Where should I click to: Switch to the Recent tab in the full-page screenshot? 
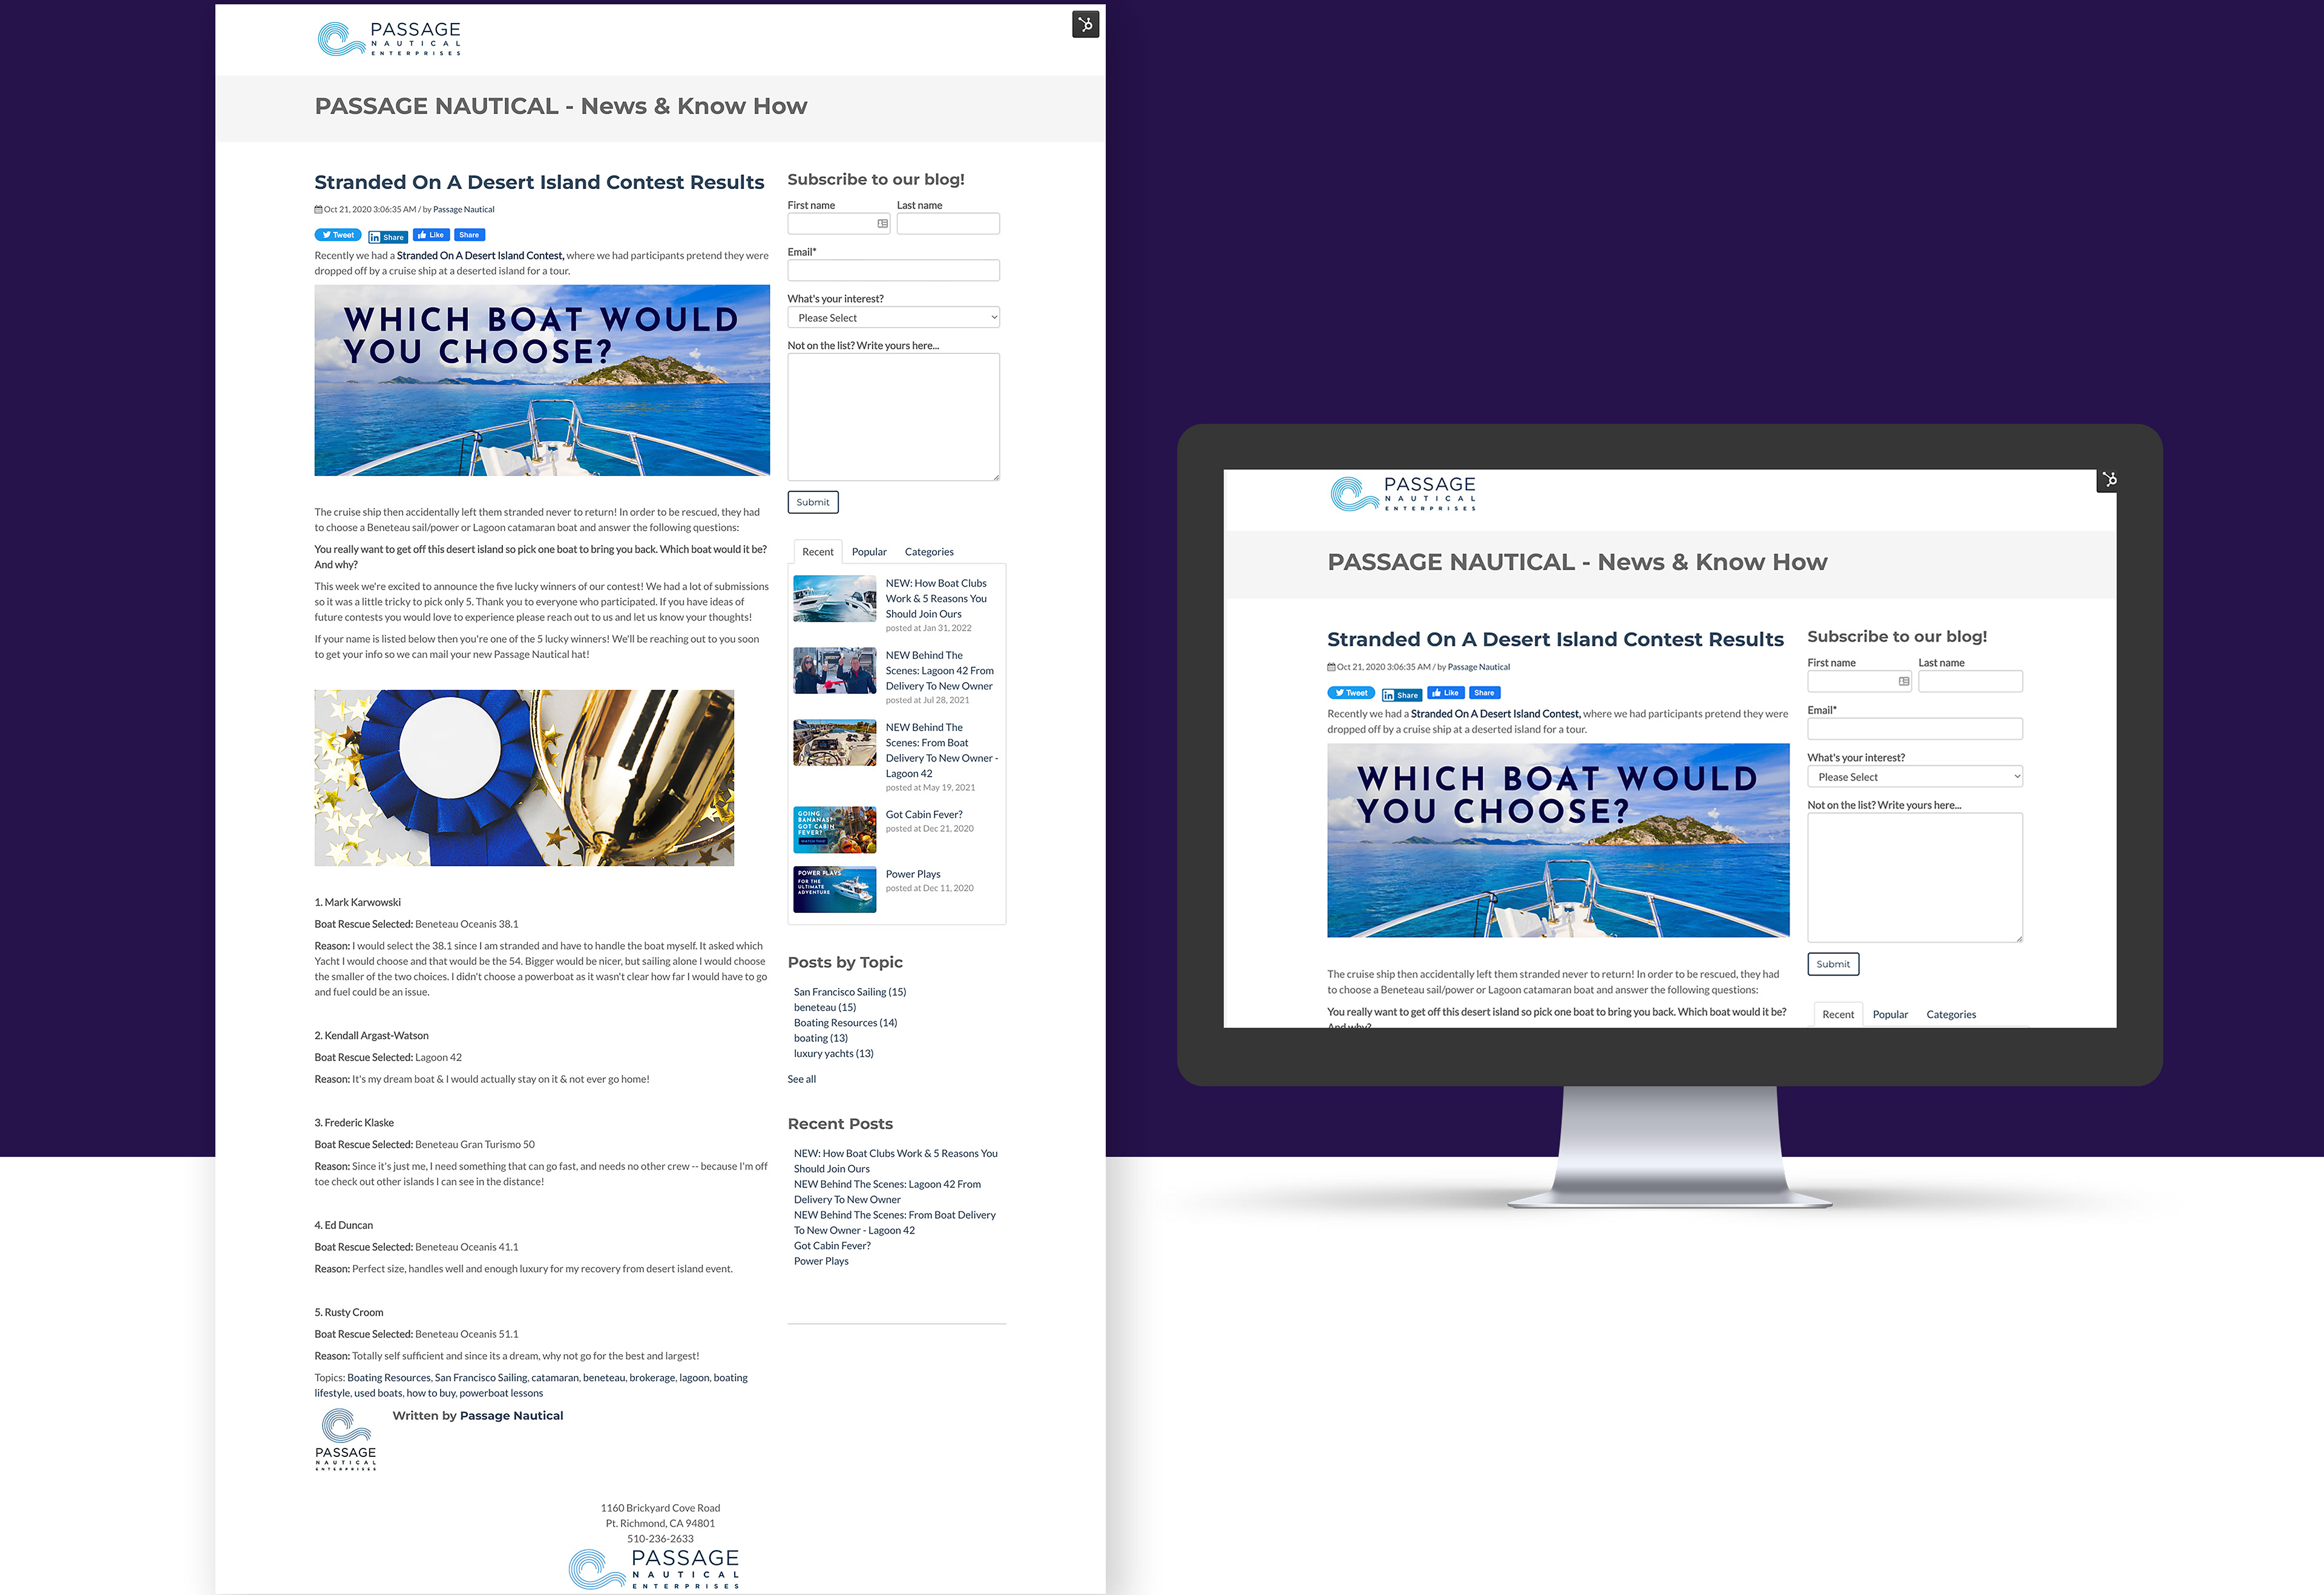pyautogui.click(x=817, y=552)
